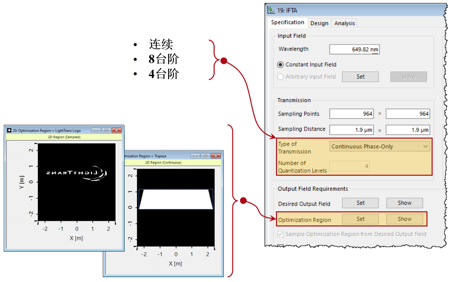Switch to the Analysis tab
450x282 pixels.
344,23
